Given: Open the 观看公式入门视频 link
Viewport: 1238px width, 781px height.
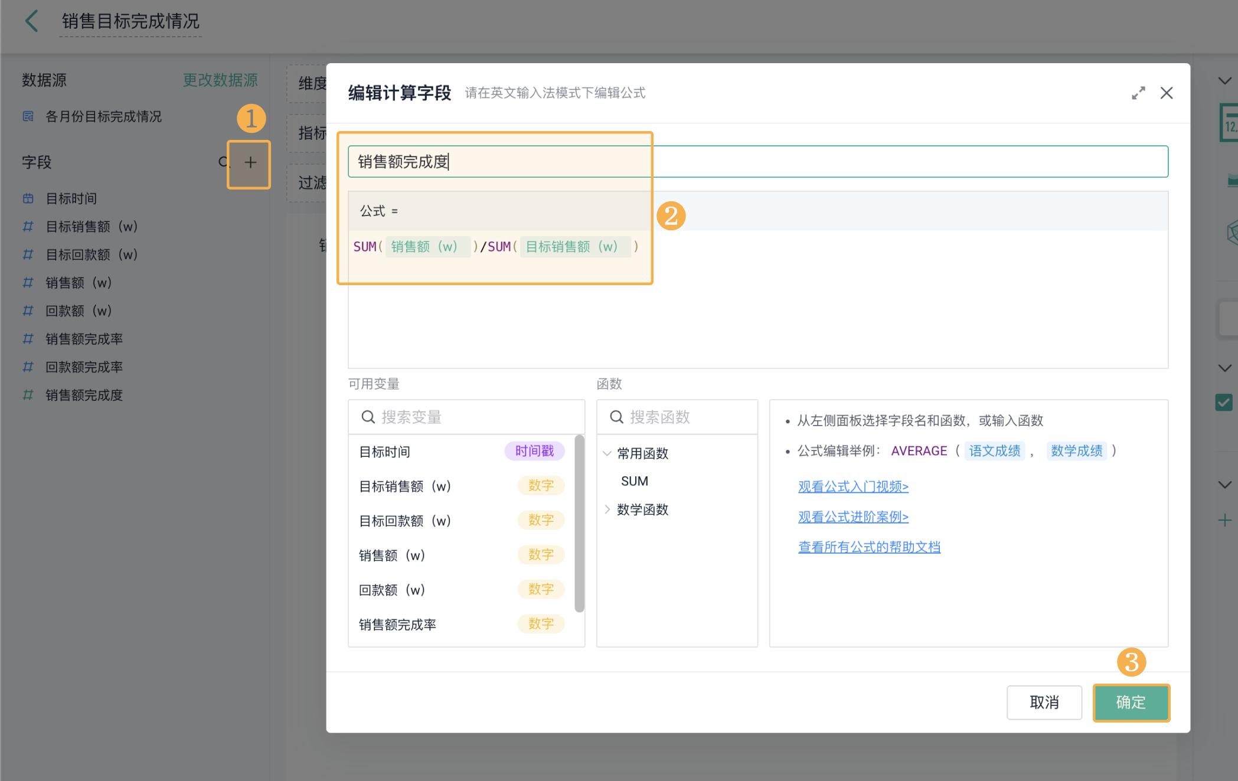Looking at the screenshot, I should 852,486.
